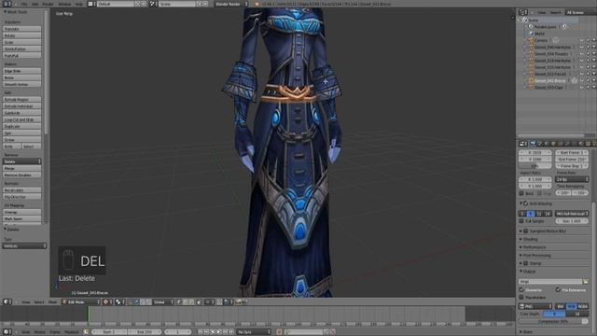Jump to timeline start frame button
Image resolution: width=597 pixels, height=336 pixels.
[x=201, y=332]
